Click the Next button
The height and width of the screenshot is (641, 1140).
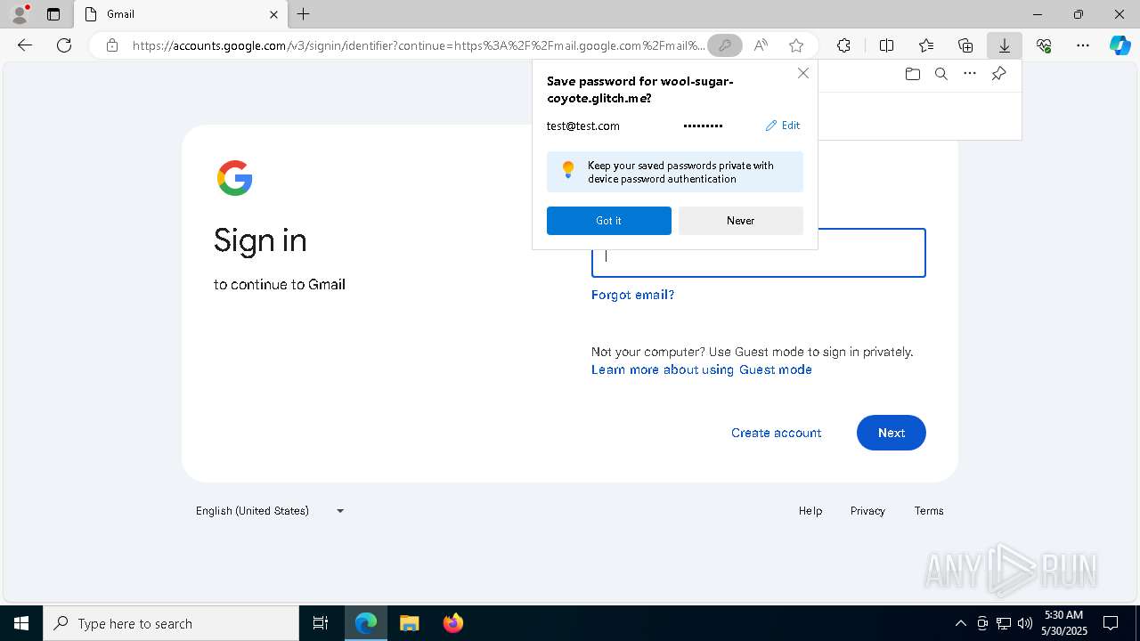click(x=892, y=433)
